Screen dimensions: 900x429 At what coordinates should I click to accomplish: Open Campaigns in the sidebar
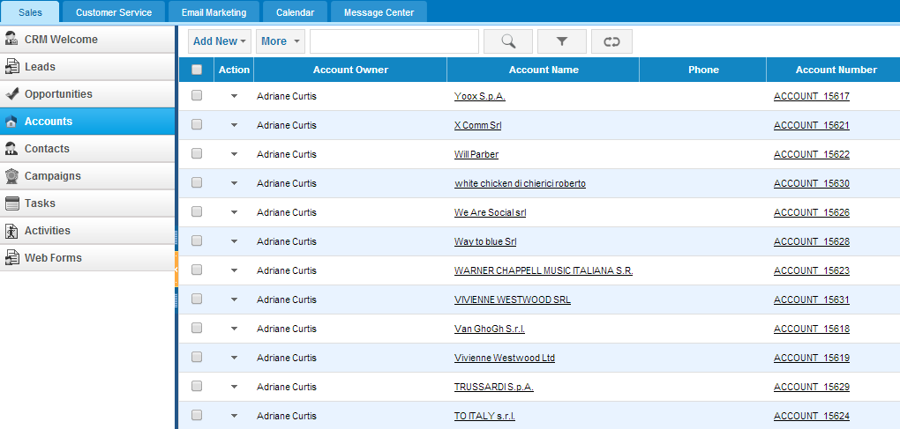87,176
